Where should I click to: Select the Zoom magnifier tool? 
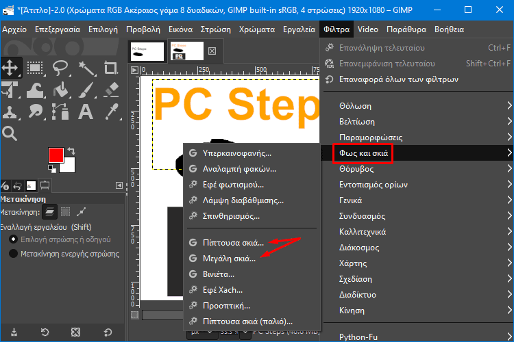tap(10, 133)
